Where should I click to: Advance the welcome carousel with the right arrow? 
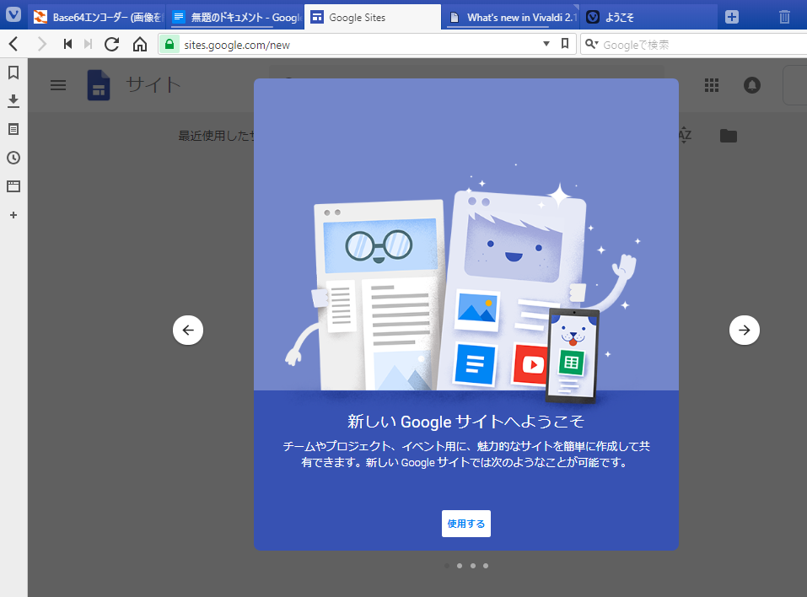click(744, 330)
